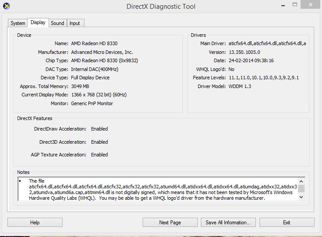Exit the DirectX Diagnostic Tool
The width and height of the screenshot is (322, 237).
pyautogui.click(x=287, y=223)
